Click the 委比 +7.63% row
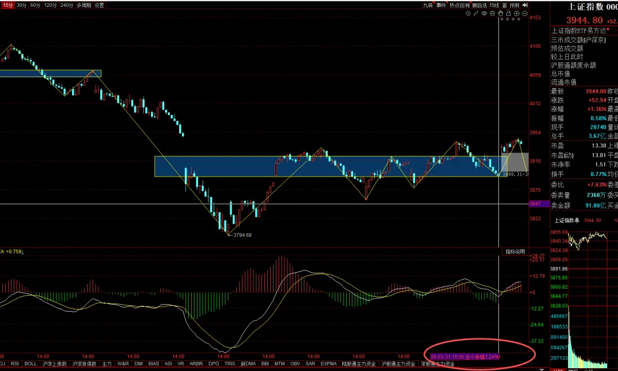The width and height of the screenshot is (618, 371). pos(579,185)
